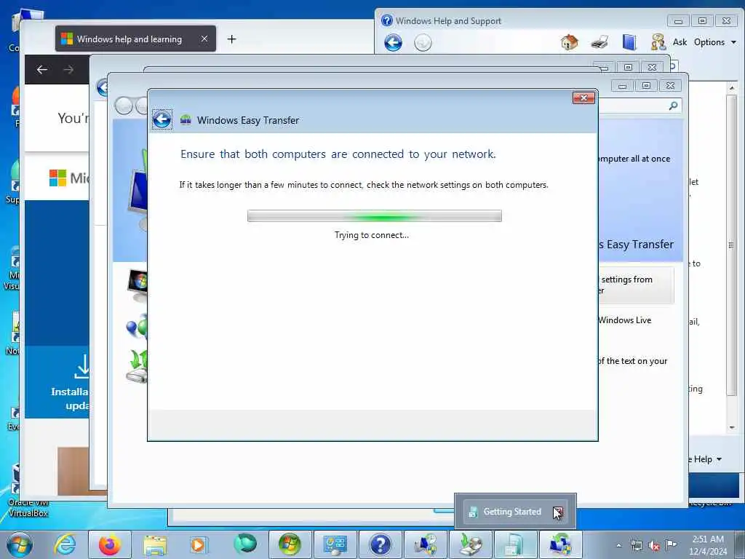Screen dimensions: 745x559
Task: Click Forward arrow in Windows Help and Support
Action: click(423, 43)
